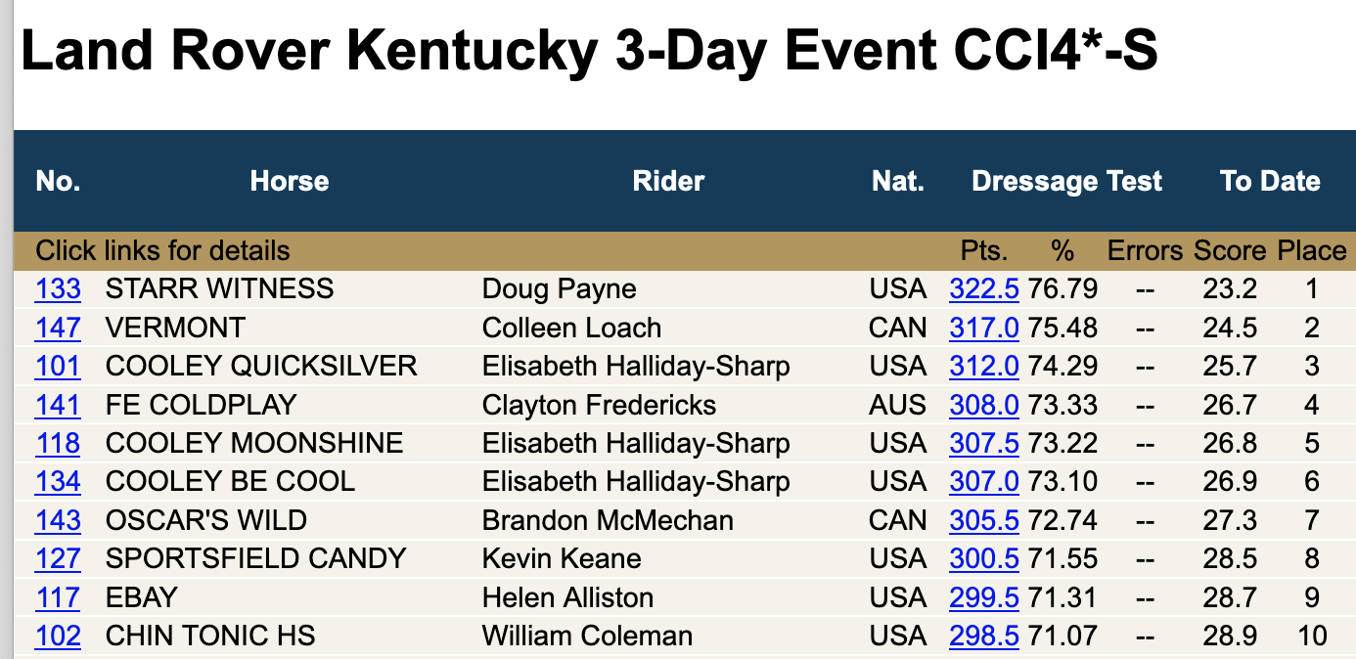View dressage points 300.5 for Sportsfield Candy

(984, 559)
